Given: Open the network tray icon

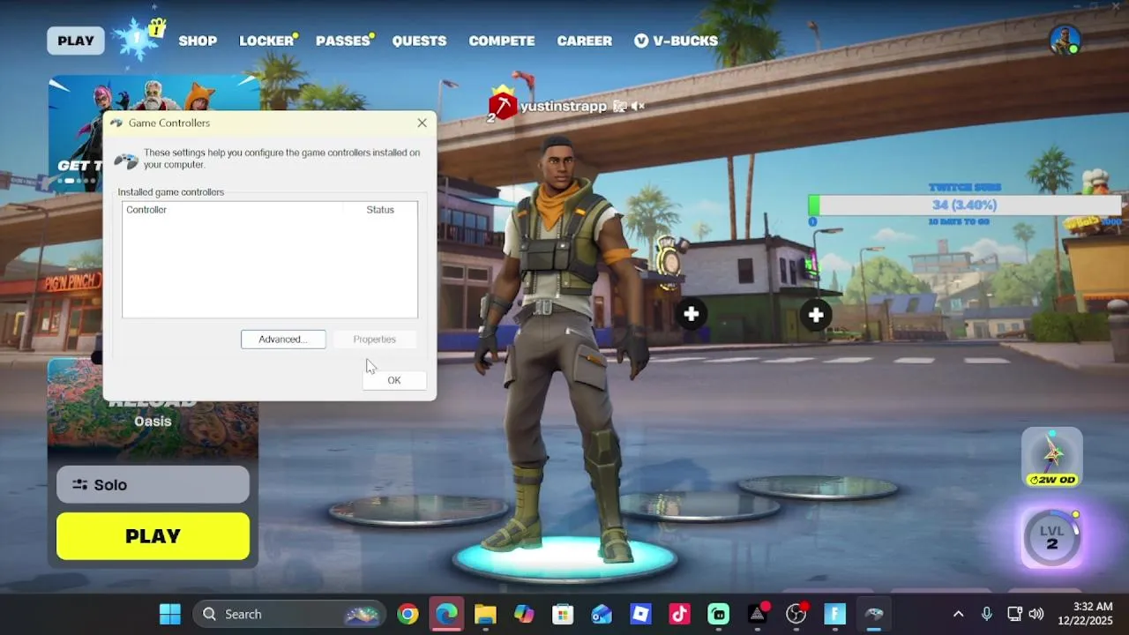Looking at the screenshot, I should [1014, 614].
